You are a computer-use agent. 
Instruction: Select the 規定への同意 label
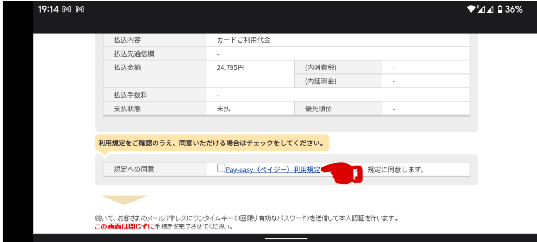pos(134,170)
